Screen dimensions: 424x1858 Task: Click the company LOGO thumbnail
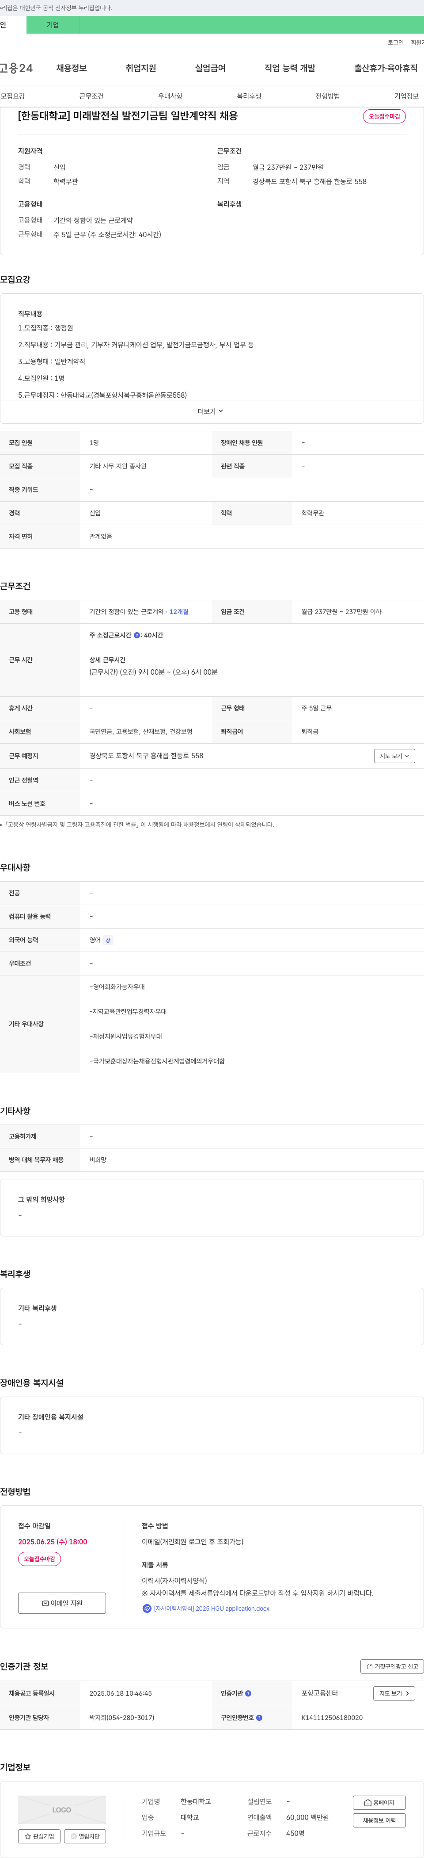click(62, 1810)
